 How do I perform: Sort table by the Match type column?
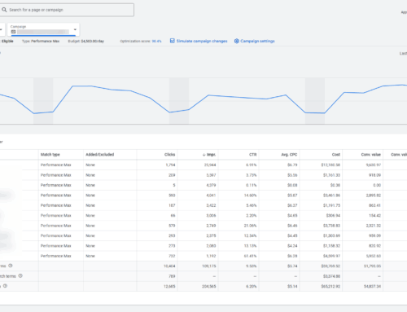(x=50, y=155)
